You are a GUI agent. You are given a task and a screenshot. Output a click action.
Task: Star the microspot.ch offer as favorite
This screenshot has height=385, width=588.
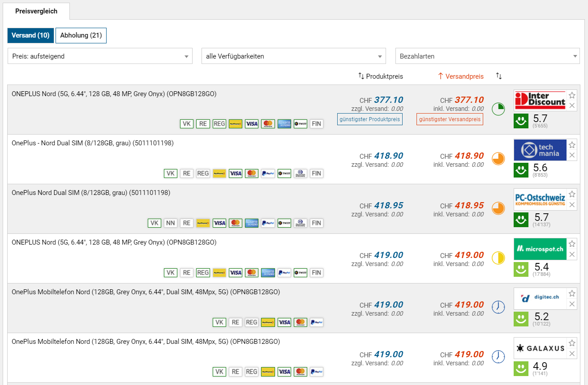coord(572,244)
